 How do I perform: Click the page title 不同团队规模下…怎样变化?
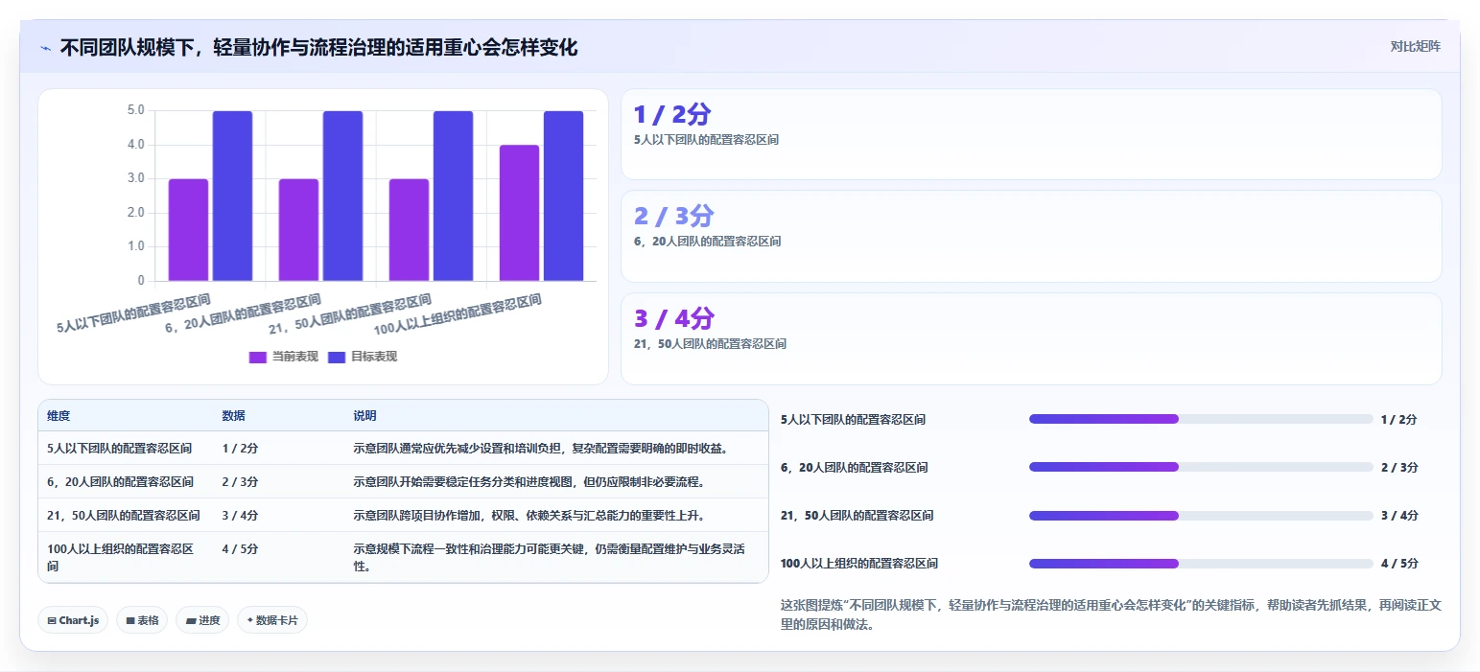click(318, 47)
